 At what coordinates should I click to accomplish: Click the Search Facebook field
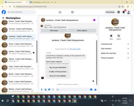pyautogui.click(x=21, y=12)
